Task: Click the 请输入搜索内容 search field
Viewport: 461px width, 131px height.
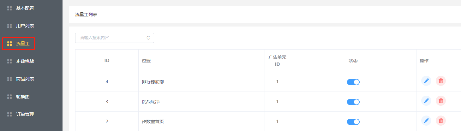Action: [111, 38]
